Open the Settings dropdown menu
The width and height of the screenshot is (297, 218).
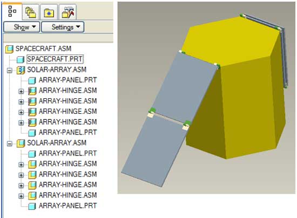click(x=63, y=27)
